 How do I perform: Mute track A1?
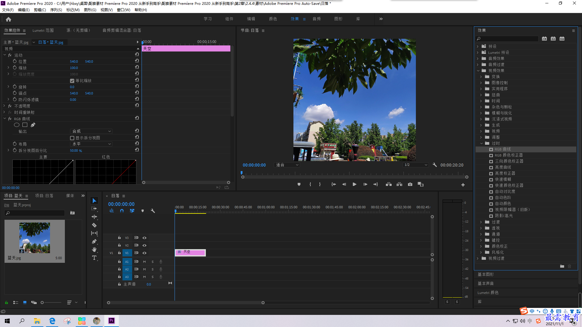pyautogui.click(x=144, y=262)
